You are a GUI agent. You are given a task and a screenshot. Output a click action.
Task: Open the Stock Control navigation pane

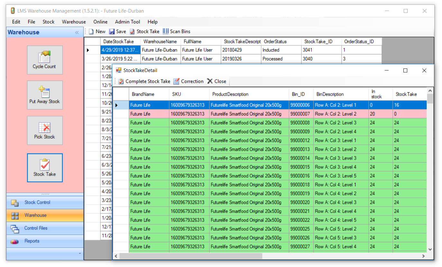point(45,203)
